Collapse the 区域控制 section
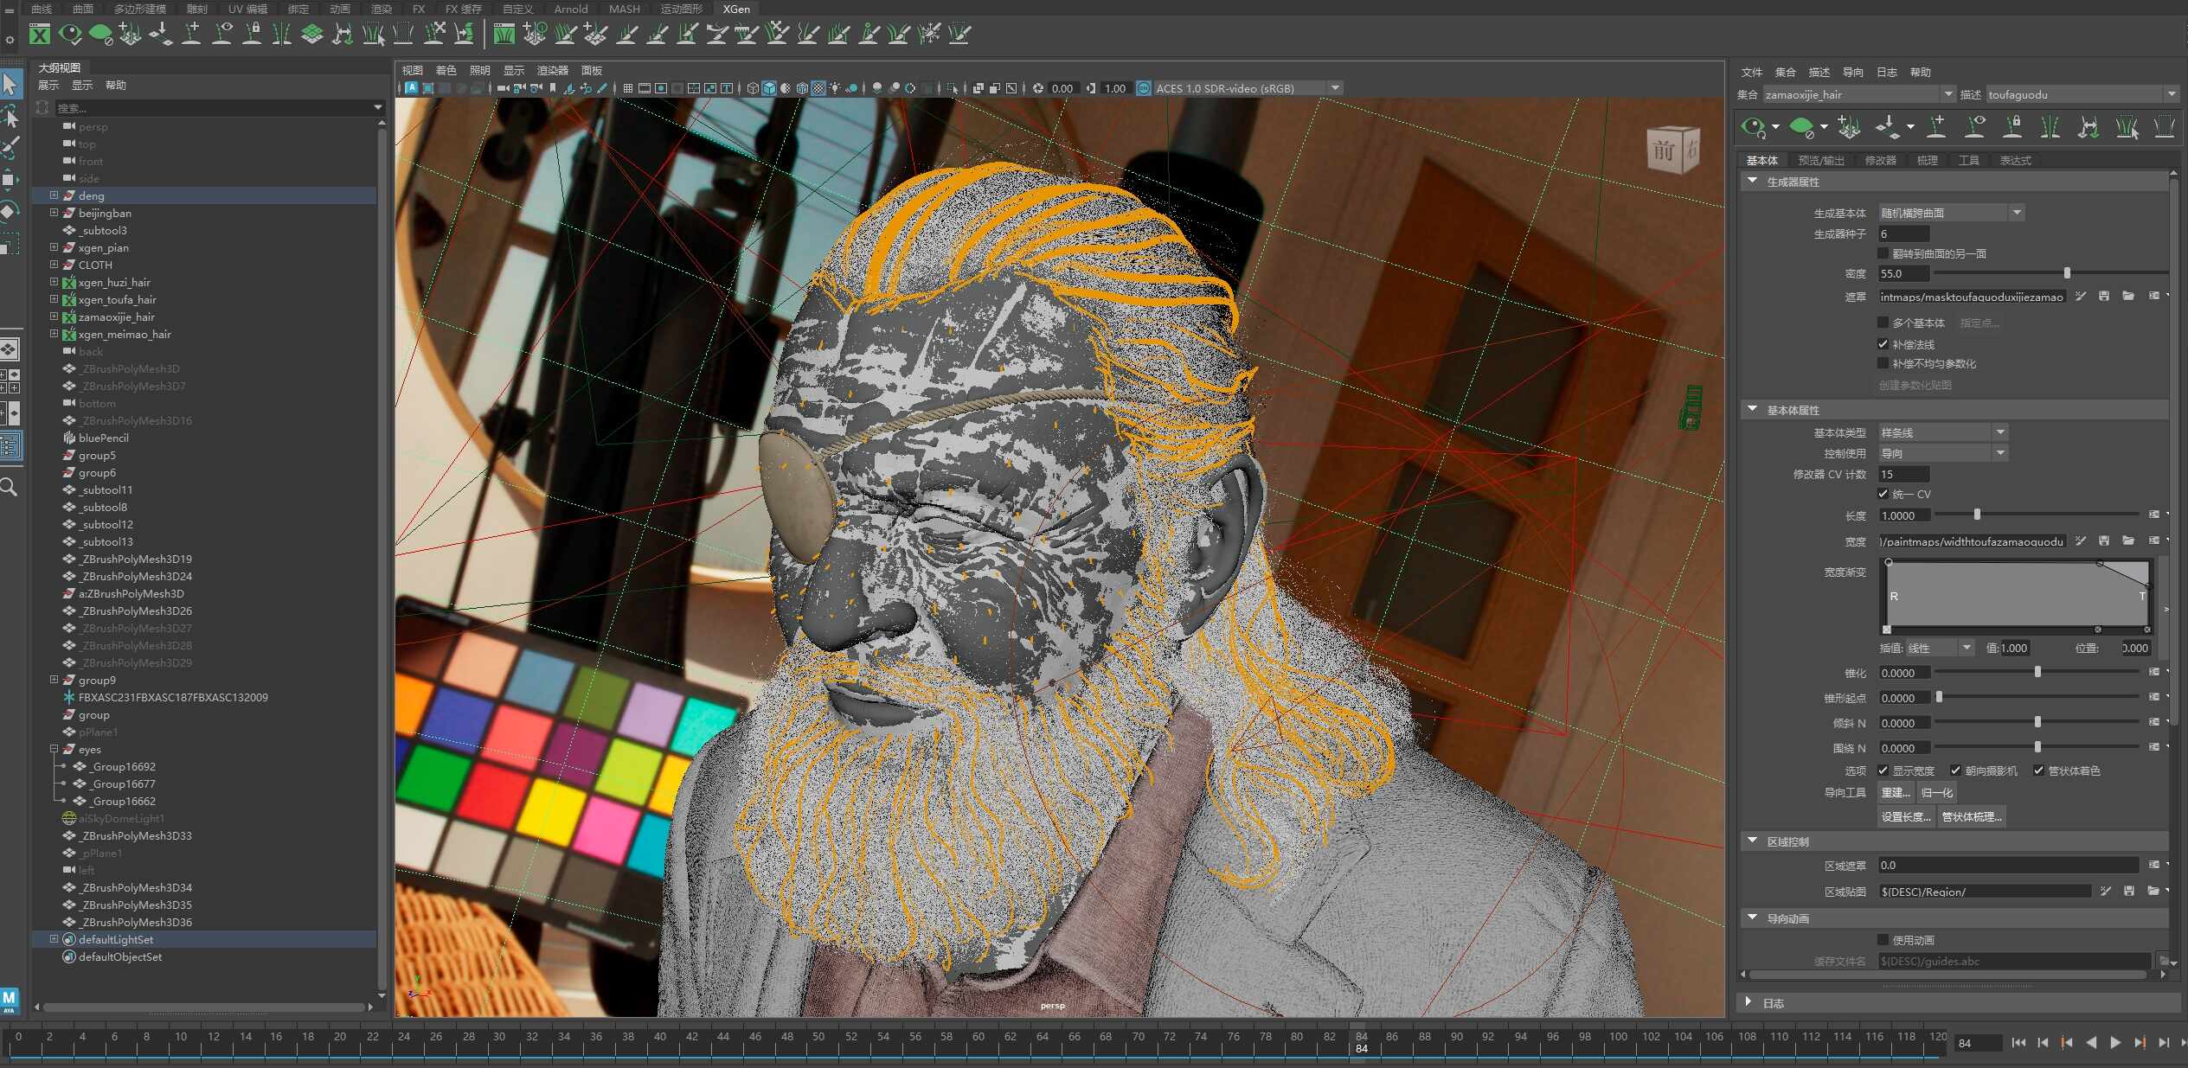 coord(1752,840)
